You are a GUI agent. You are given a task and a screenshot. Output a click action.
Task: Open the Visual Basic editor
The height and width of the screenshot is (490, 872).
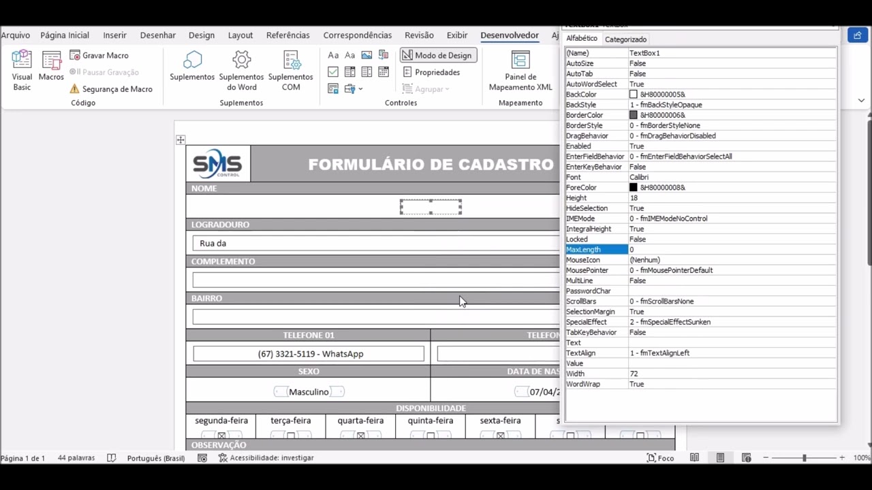click(x=22, y=70)
